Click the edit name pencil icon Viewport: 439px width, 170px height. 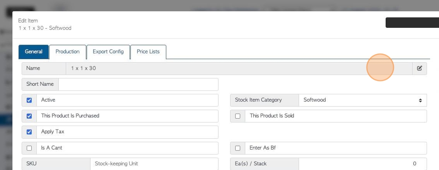tap(419, 68)
